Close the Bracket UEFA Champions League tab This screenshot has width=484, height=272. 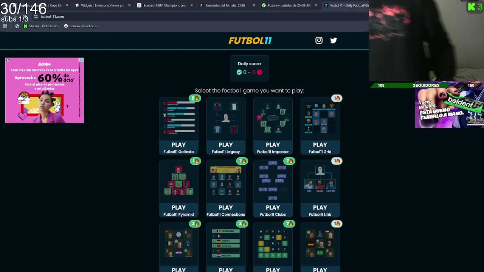(191, 5)
